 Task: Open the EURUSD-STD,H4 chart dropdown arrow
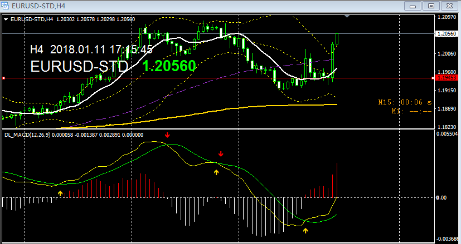6,19
